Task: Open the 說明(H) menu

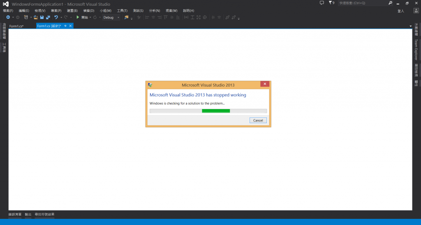Action: 188,11
